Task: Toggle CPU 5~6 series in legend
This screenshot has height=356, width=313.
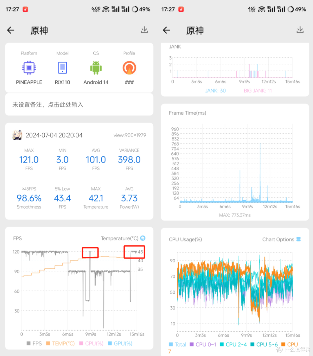Action: [x=264, y=345]
